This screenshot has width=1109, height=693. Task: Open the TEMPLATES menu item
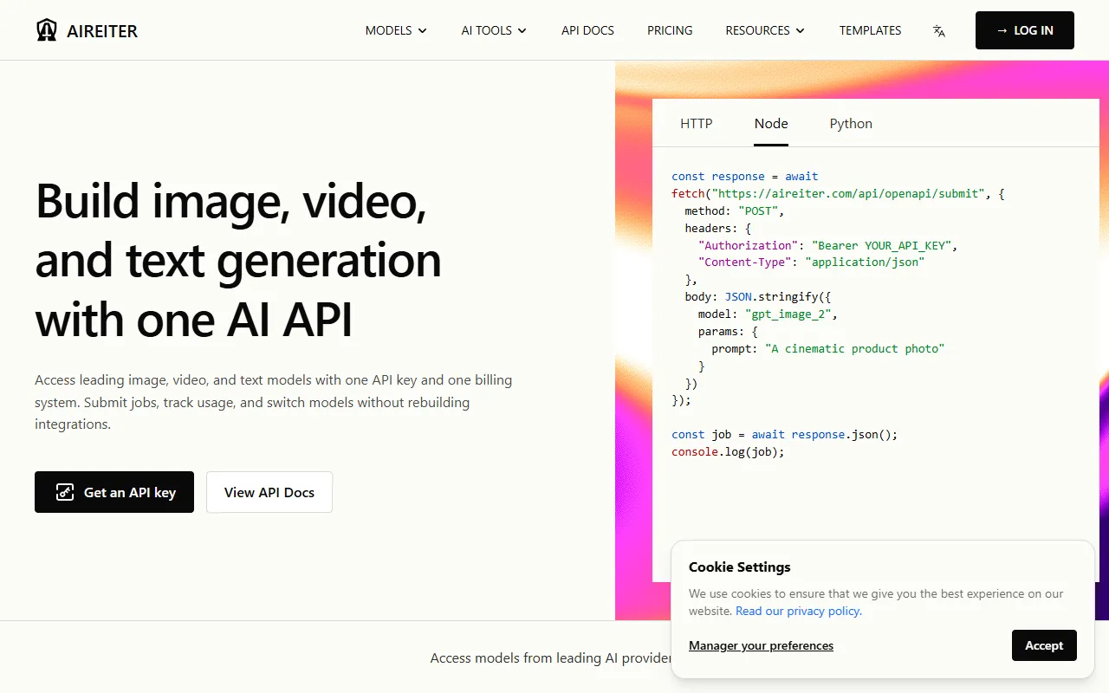pos(870,30)
